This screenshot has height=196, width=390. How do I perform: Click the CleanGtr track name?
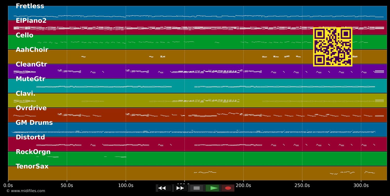[31, 64]
